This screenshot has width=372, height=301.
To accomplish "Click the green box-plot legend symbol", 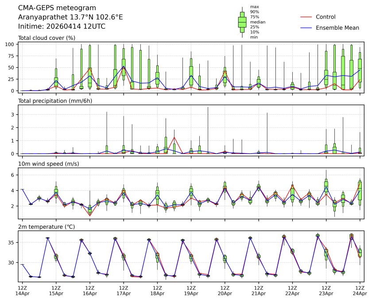I will (x=242, y=22).
